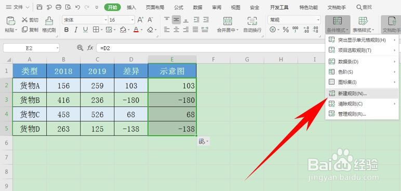Click cell containing 货物C
The width and height of the screenshot is (401, 191).
(x=30, y=114)
